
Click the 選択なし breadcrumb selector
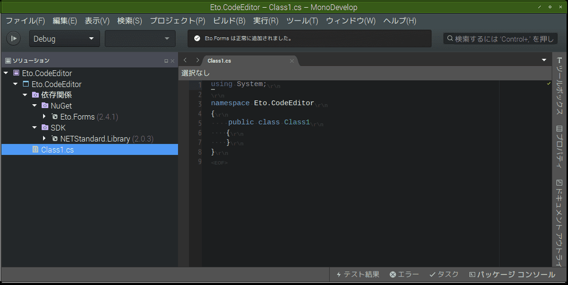(196, 73)
